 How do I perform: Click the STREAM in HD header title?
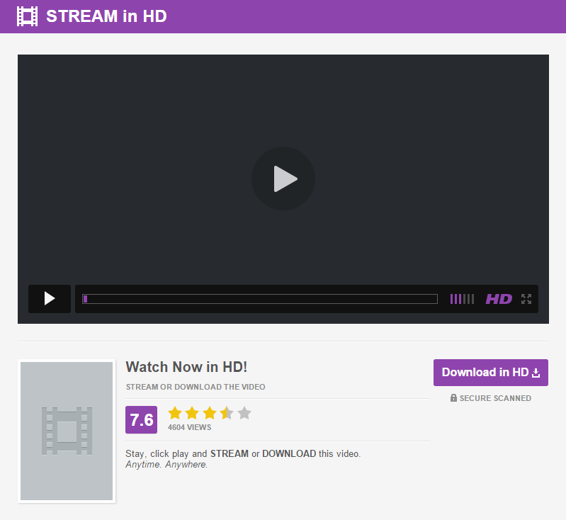click(x=106, y=16)
